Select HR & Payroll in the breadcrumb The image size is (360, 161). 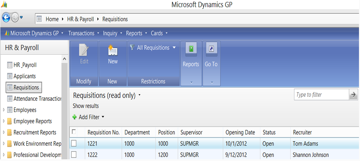coord(80,19)
